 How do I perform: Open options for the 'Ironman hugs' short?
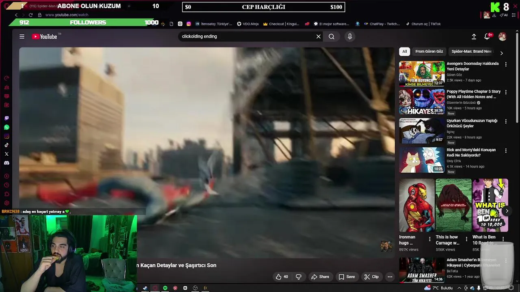(x=430, y=239)
